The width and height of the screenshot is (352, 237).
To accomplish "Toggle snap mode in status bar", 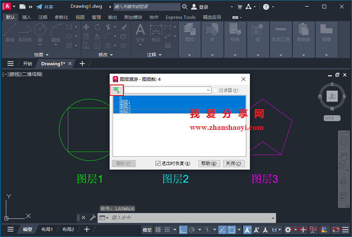I will 167,230.
